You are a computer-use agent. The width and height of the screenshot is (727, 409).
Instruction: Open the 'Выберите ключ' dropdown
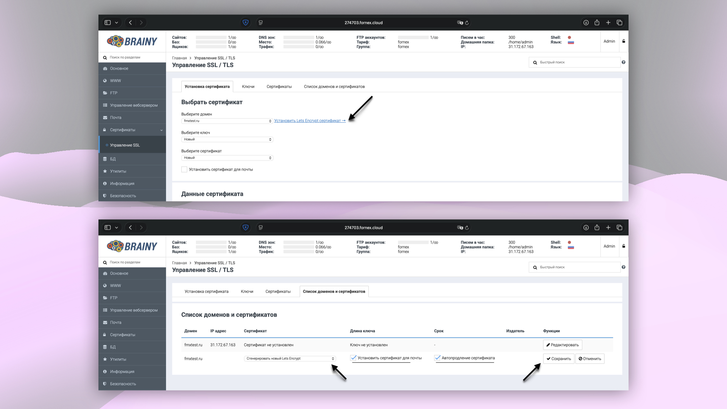227,139
